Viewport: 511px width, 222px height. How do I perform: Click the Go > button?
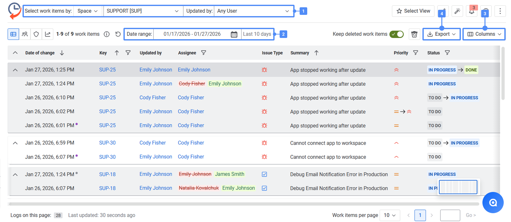471,215
